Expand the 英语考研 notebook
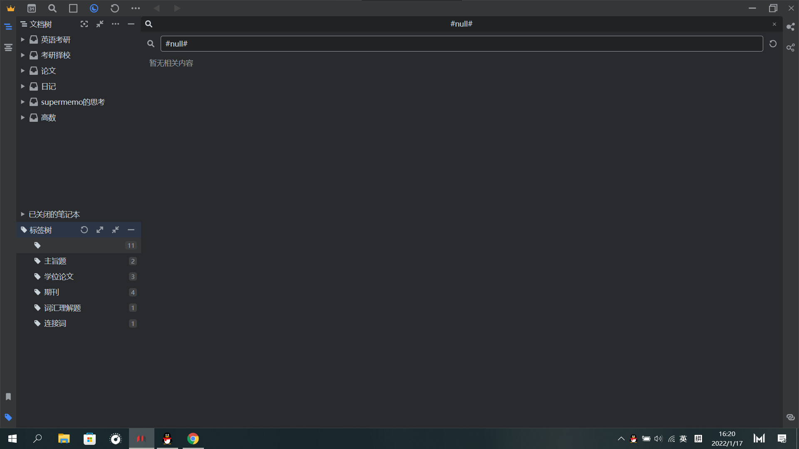799x449 pixels. click(x=23, y=39)
